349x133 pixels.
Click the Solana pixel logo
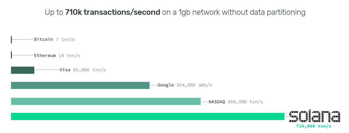click(x=314, y=116)
